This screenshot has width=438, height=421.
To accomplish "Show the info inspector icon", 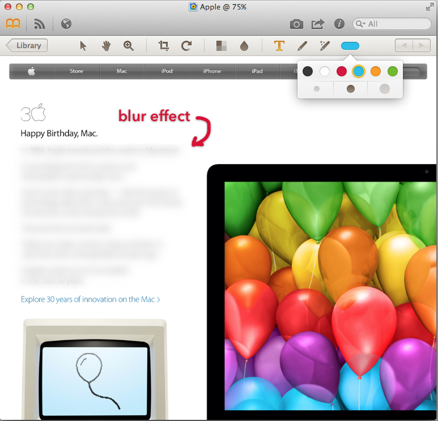I will click(x=339, y=24).
